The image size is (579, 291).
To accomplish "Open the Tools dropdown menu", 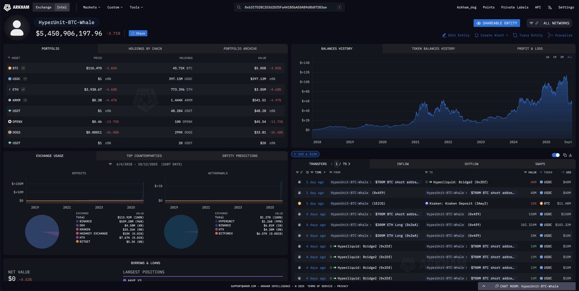I will coord(136,8).
